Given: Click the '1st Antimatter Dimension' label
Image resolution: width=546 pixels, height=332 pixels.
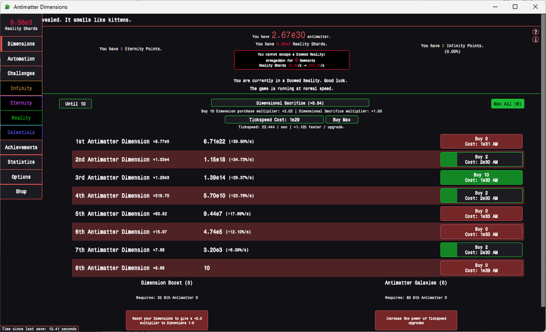Looking at the screenshot, I should (112, 141).
